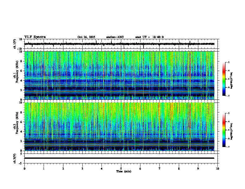Click time axis tick label "4"

coord(101,169)
